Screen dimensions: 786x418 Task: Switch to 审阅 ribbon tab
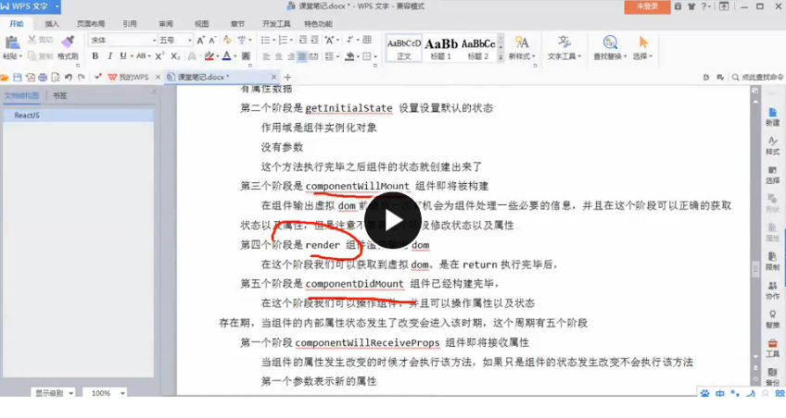tap(165, 23)
